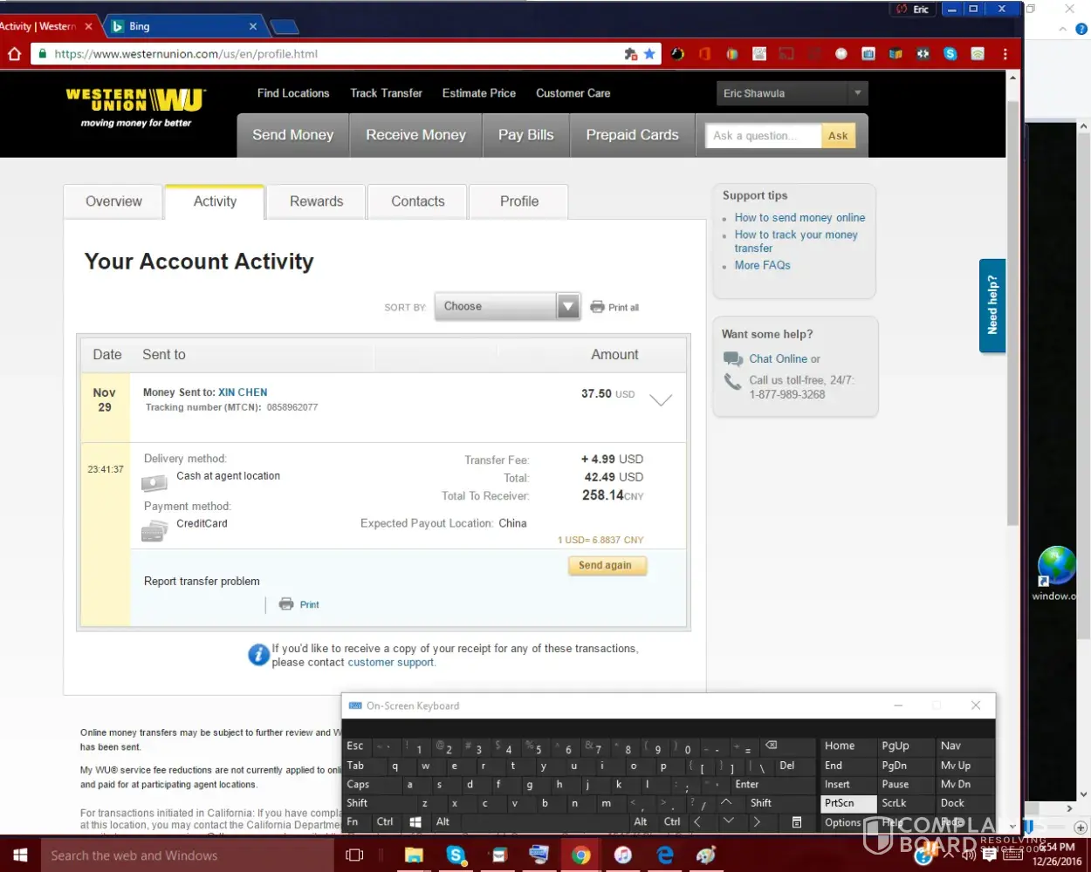Expand the Eric Shawula account dropdown
The image size is (1091, 872).
coord(793,93)
